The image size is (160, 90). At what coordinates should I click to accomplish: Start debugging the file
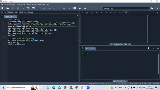pyautogui.click(x=44, y=8)
